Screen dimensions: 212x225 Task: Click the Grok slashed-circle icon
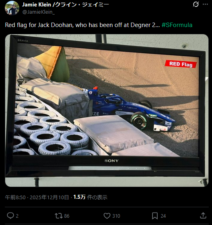tap(196, 4)
